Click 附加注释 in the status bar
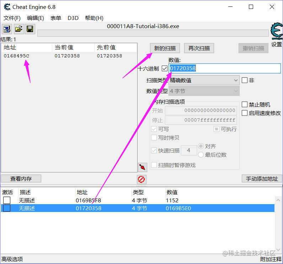This screenshot has width=283, height=264. point(271,259)
